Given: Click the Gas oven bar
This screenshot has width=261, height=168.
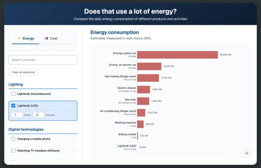Looking at the screenshot, I should 143,101.
